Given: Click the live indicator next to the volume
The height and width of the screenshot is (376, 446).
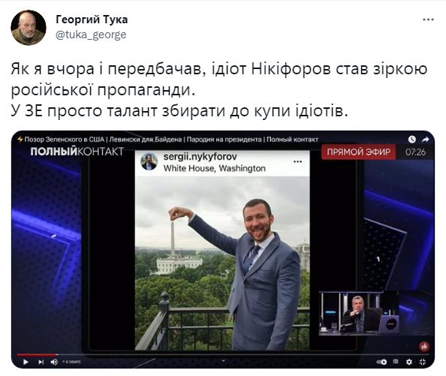Looking at the screenshot, I should [71, 362].
